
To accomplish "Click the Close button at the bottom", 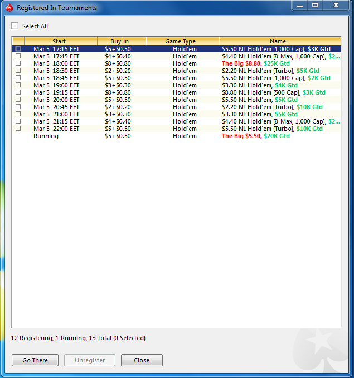I will (x=142, y=360).
